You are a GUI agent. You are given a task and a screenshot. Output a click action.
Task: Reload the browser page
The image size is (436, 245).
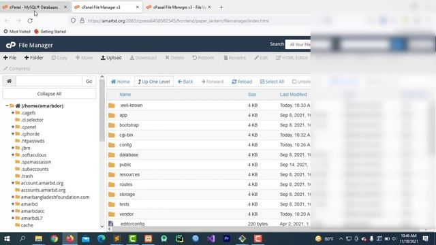30,20
